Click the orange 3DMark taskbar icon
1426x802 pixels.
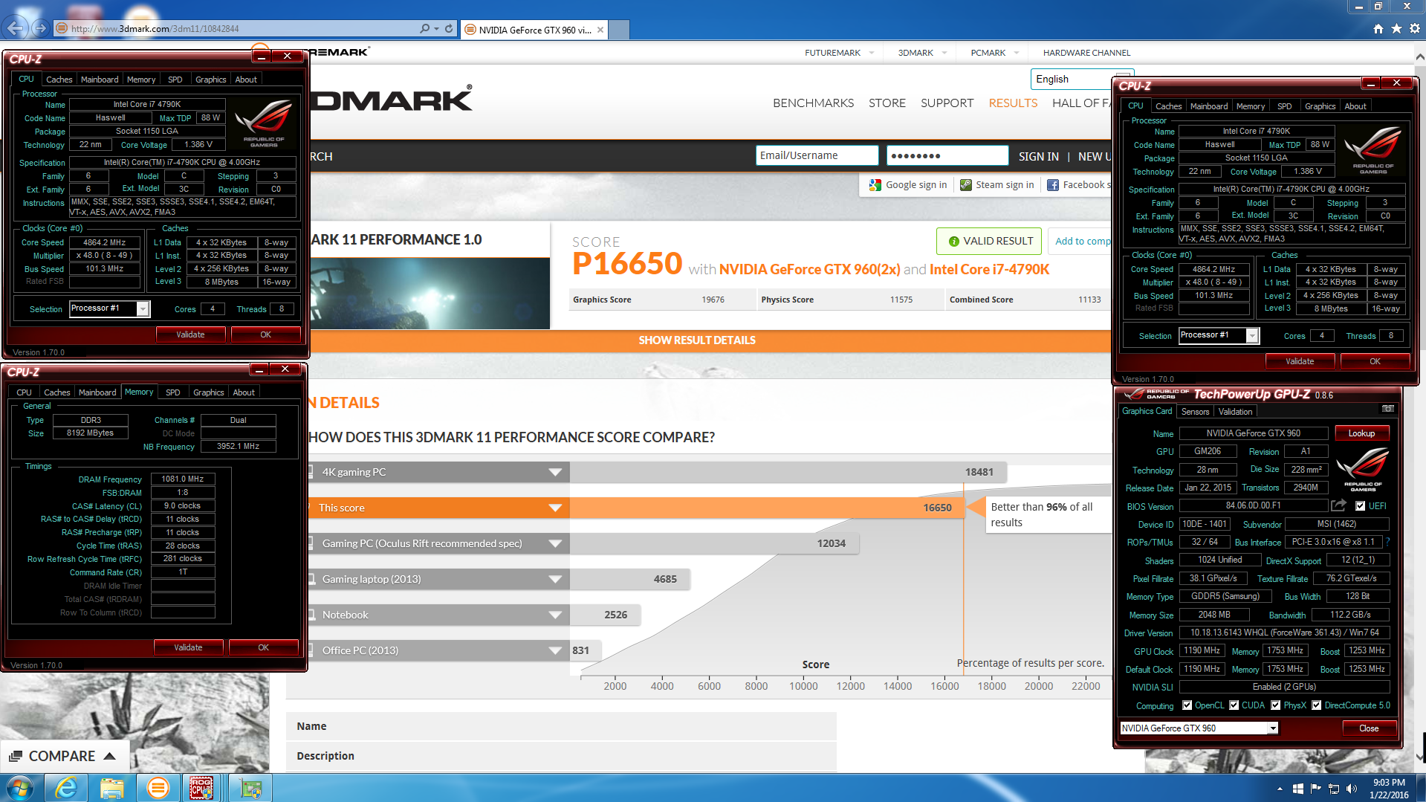[158, 788]
